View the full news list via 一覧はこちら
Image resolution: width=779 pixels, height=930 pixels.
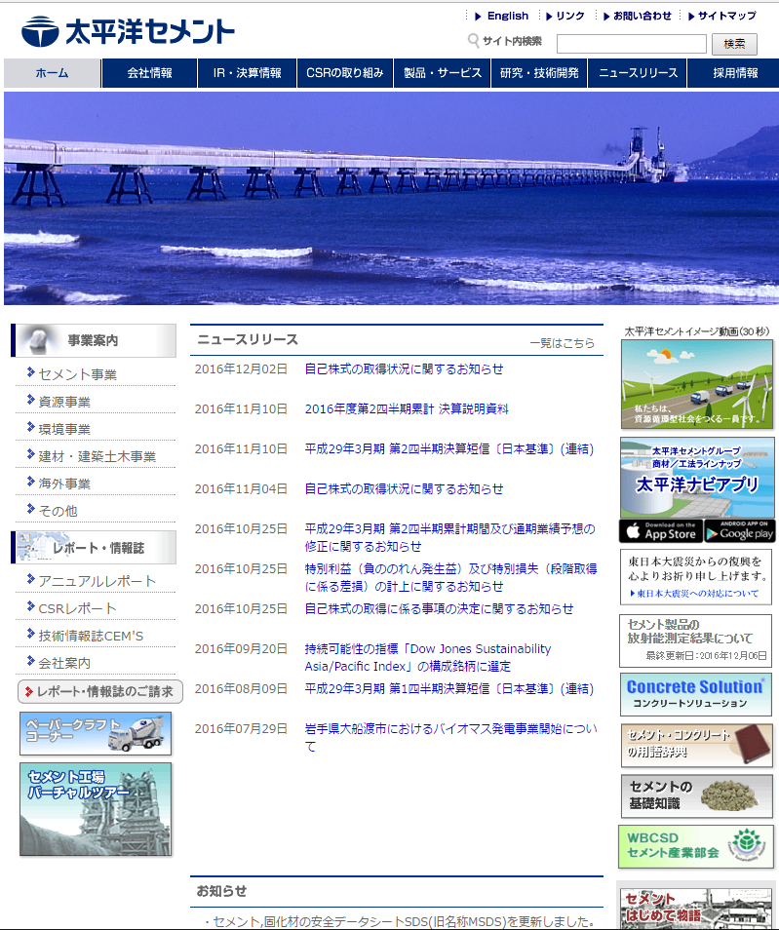click(x=562, y=343)
